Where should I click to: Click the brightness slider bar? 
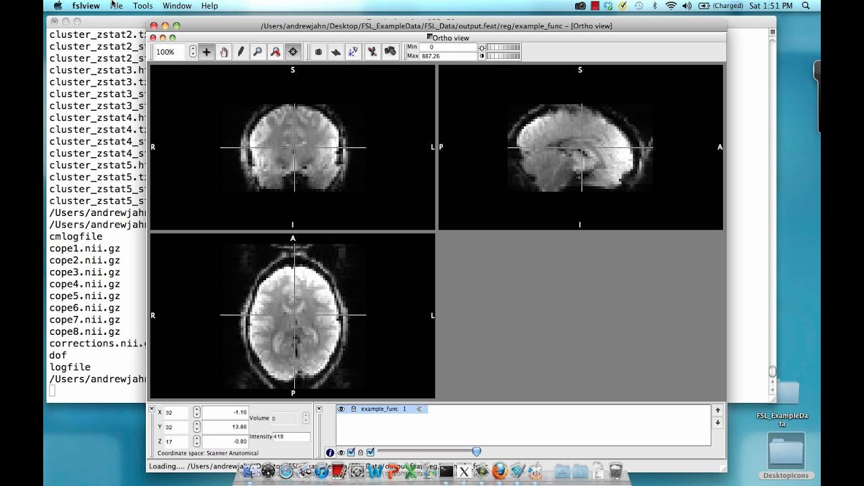pyautogui.click(x=504, y=47)
